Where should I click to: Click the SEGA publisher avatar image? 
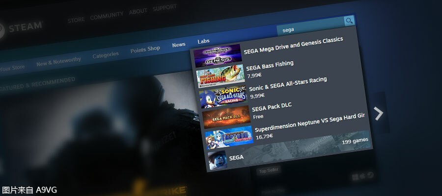218,160
